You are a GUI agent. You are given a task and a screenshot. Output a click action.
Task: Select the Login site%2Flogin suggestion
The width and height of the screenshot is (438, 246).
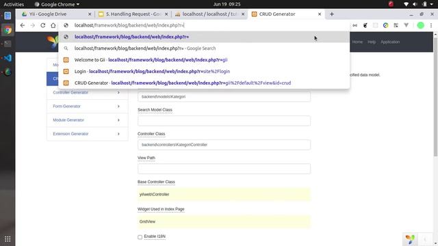coord(204,71)
